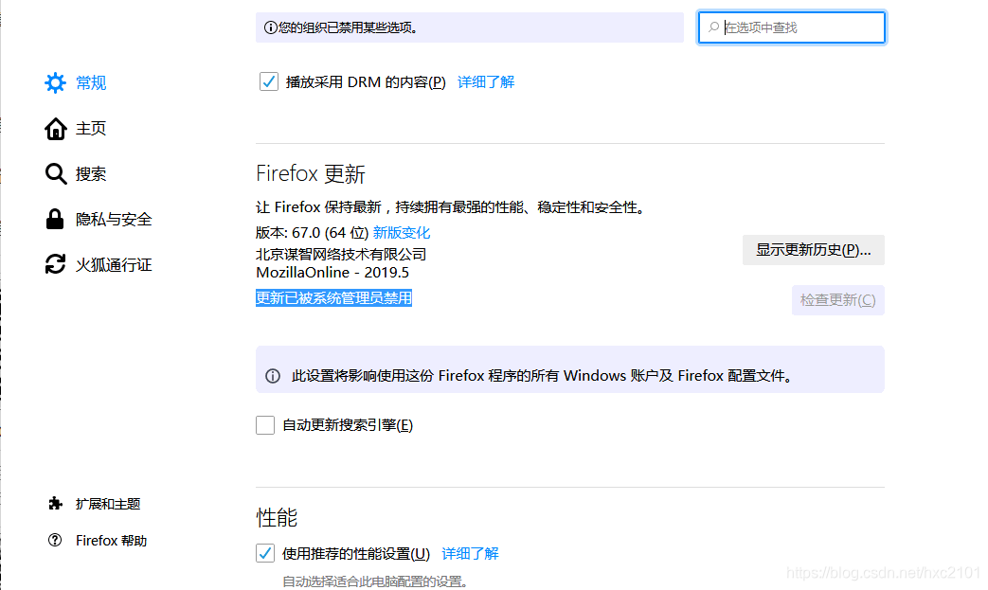Toggle 播放采用 DRM 的内容 checkbox
The width and height of the screenshot is (988, 590).
(x=269, y=81)
